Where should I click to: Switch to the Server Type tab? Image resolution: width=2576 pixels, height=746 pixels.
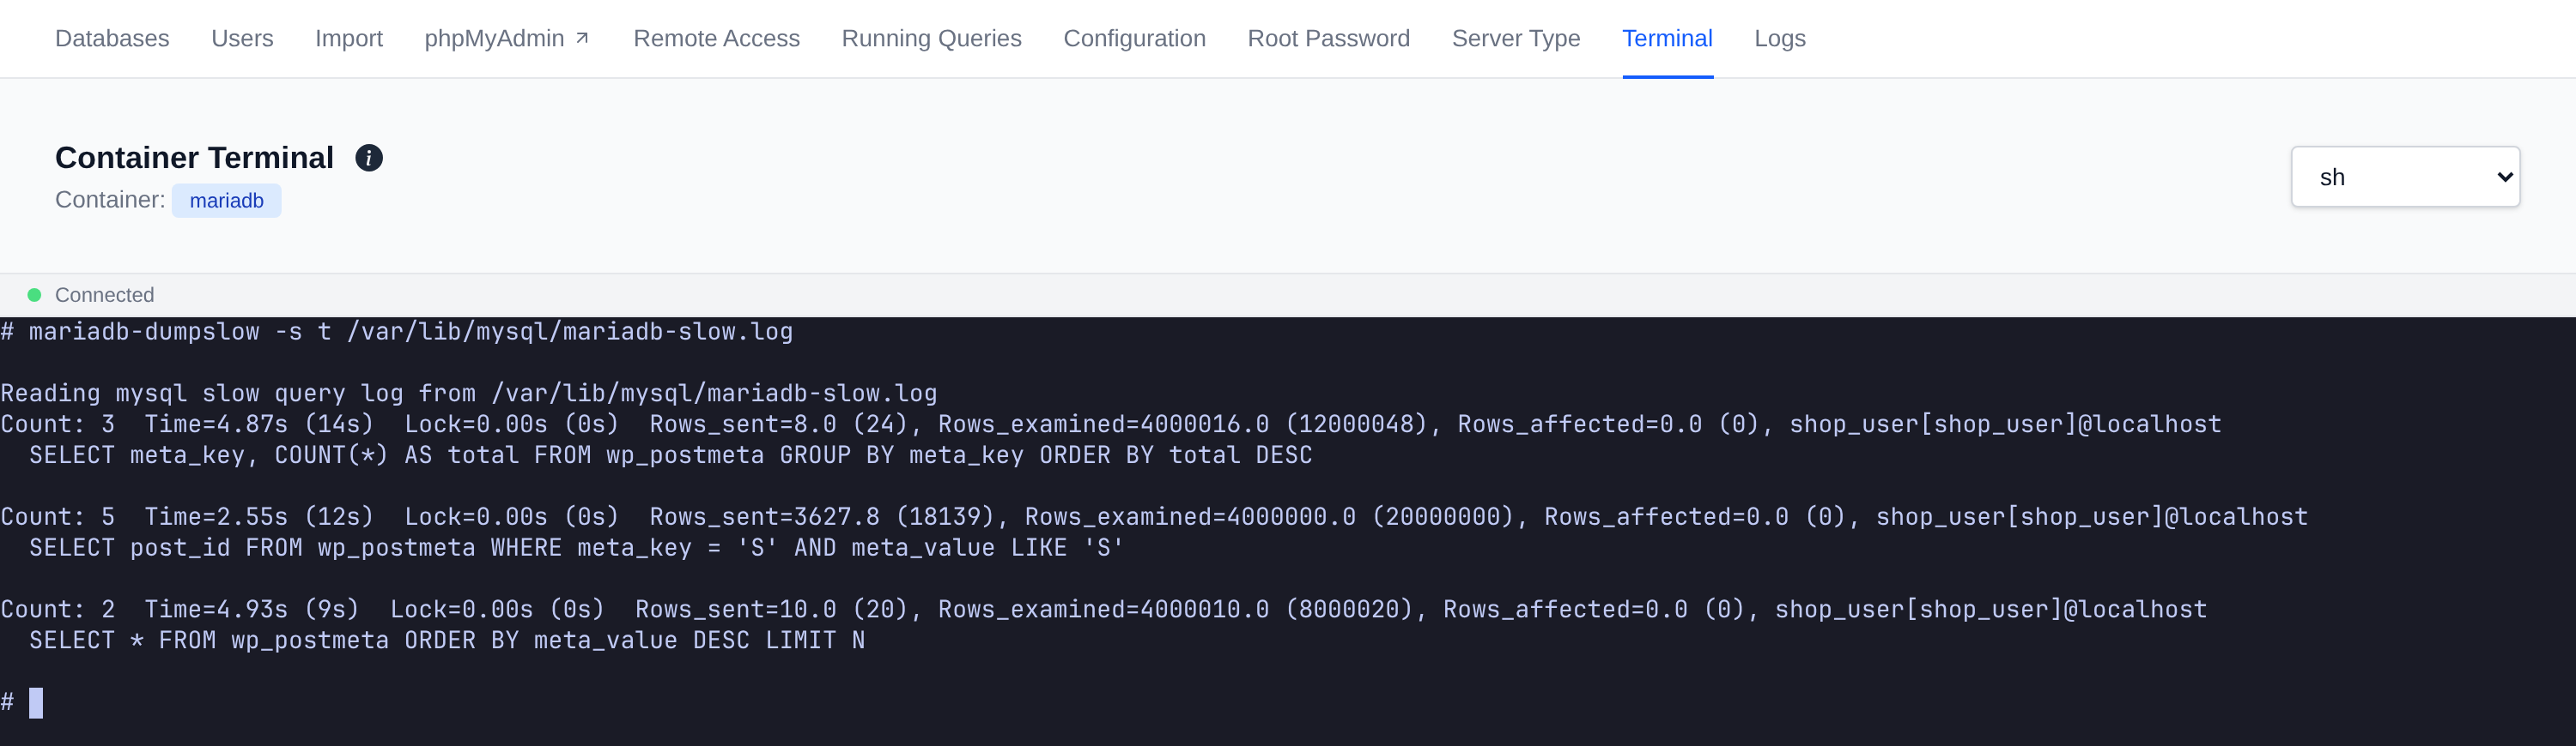click(x=1515, y=38)
